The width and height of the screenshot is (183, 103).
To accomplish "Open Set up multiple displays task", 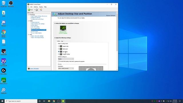I will click(36, 33).
